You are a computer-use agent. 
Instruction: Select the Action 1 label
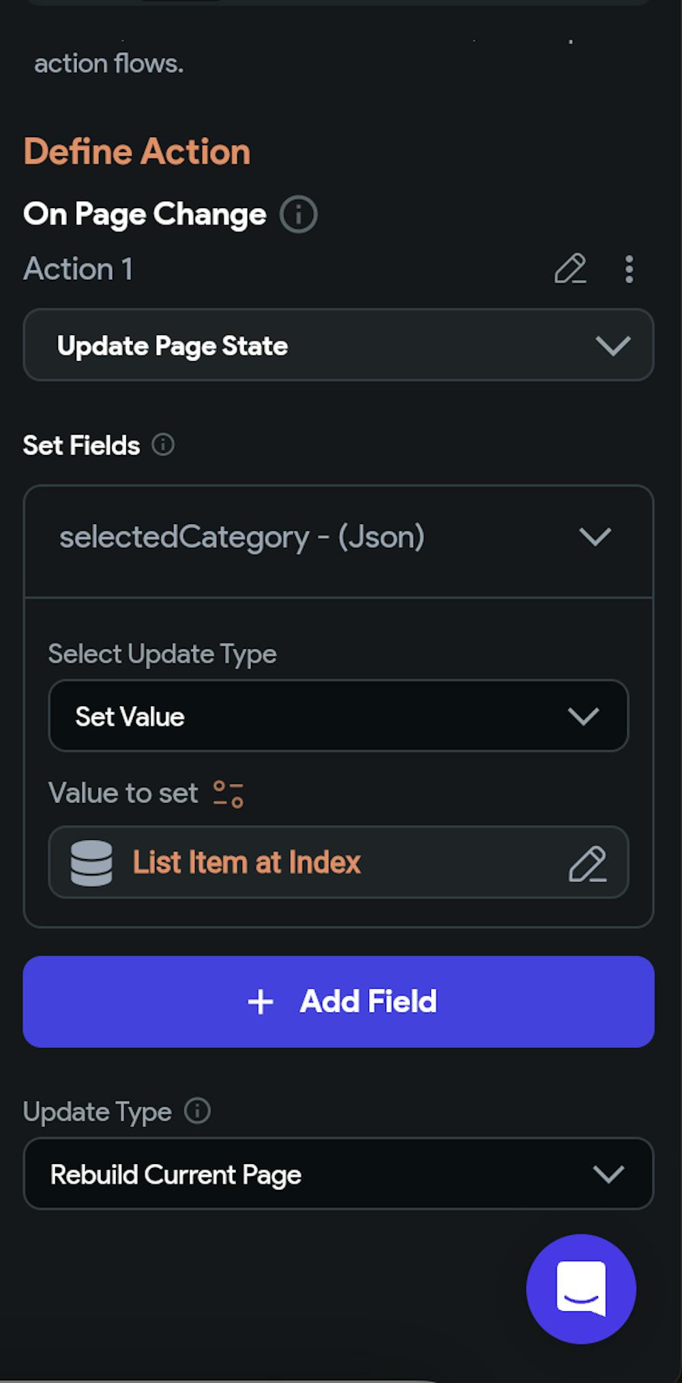click(78, 269)
